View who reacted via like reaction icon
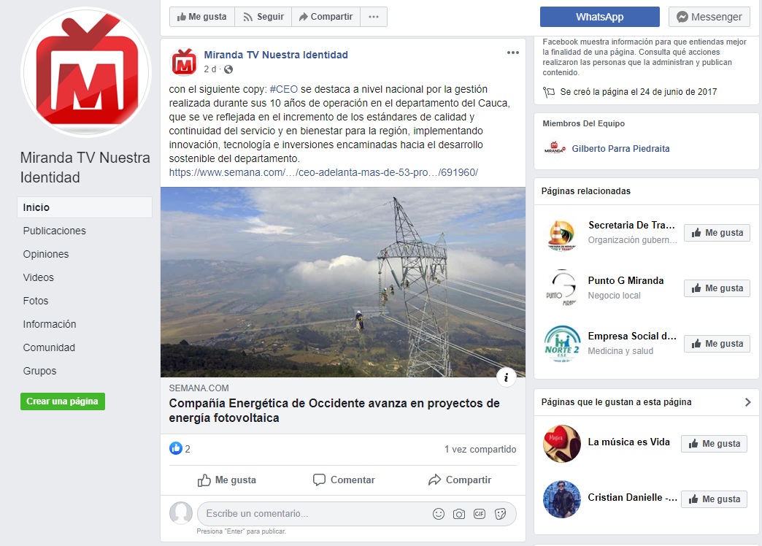The height and width of the screenshot is (546, 762). click(x=175, y=448)
